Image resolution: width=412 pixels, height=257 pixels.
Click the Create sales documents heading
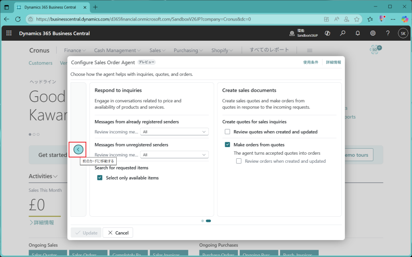point(249,90)
